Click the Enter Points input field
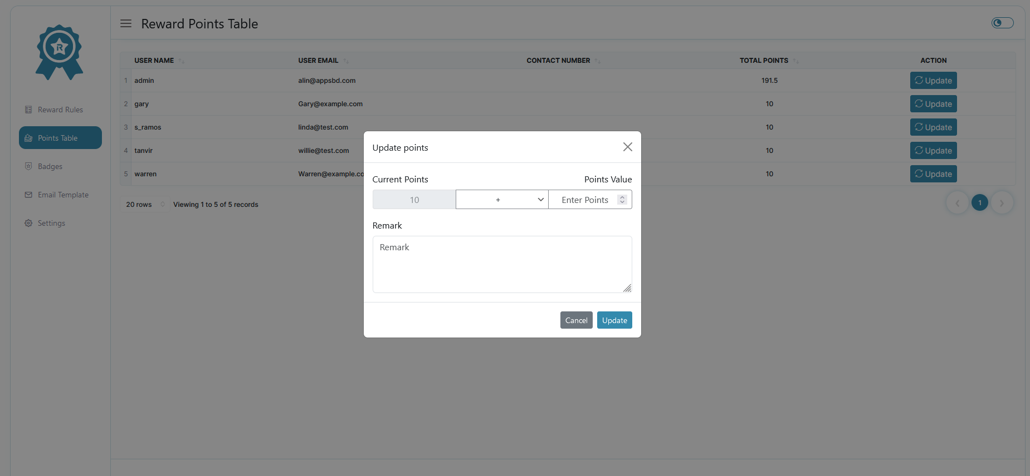This screenshot has width=1030, height=476. 584,200
